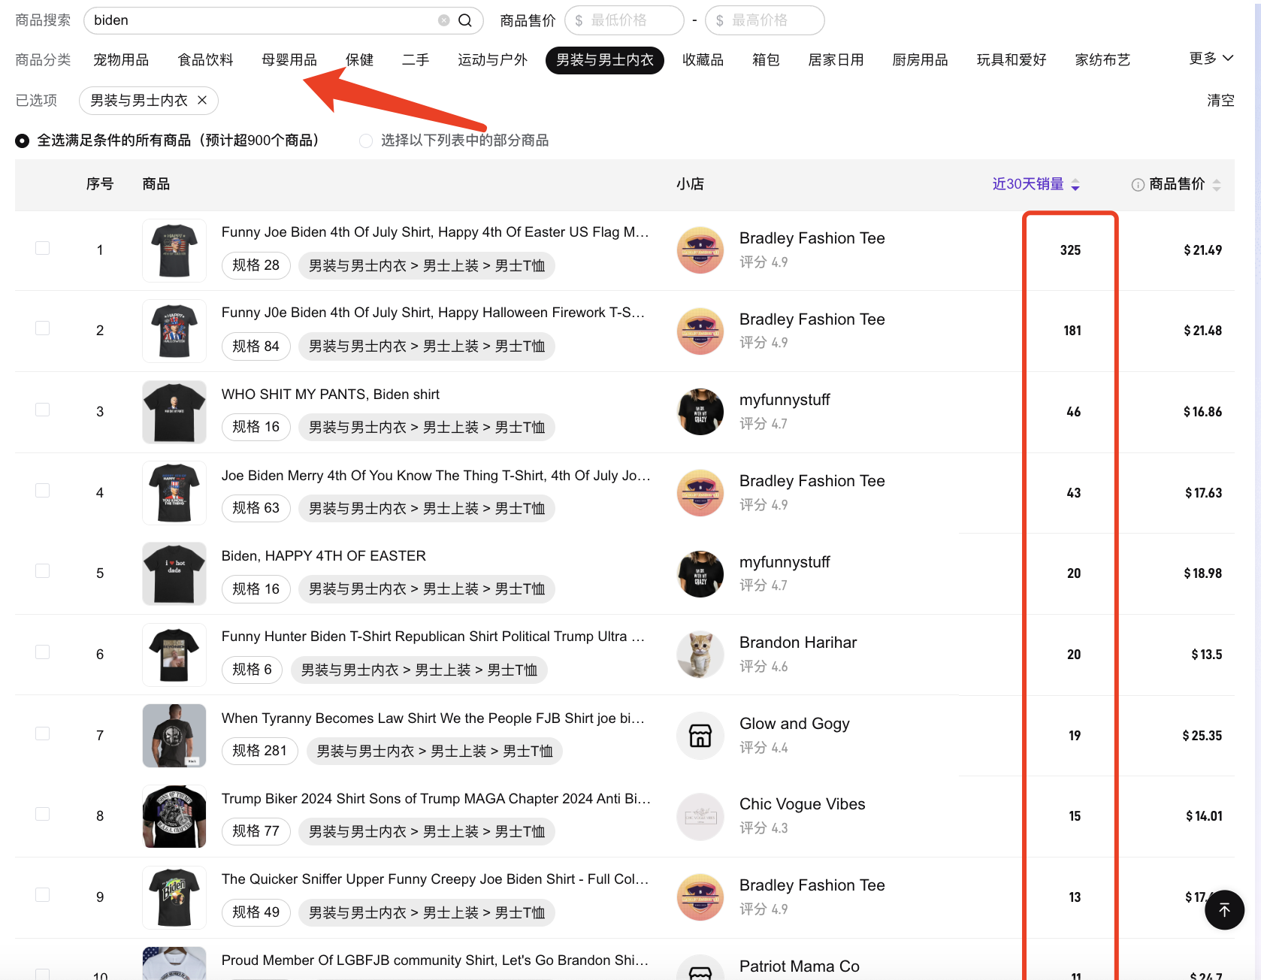Sort by 商品售价 column arrows
Image resolution: width=1261 pixels, height=980 pixels.
pyautogui.click(x=1217, y=185)
